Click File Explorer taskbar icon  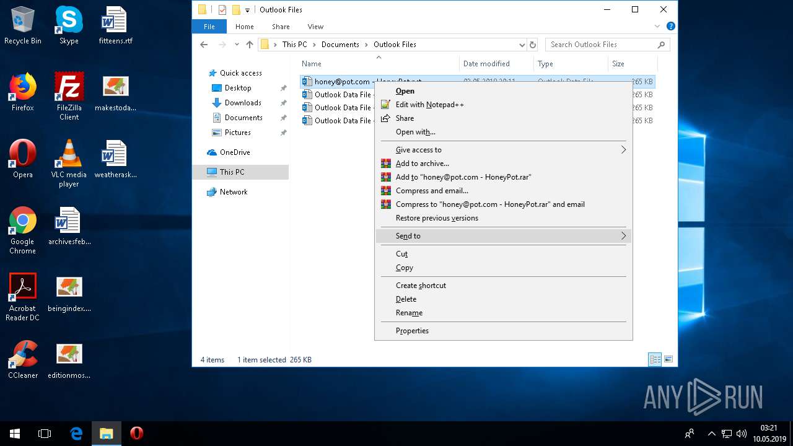click(107, 434)
